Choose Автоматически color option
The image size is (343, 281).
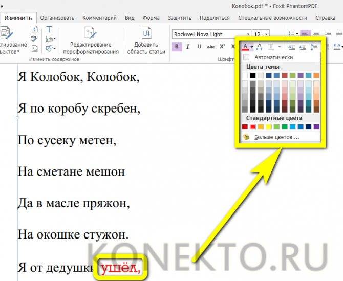281,57
